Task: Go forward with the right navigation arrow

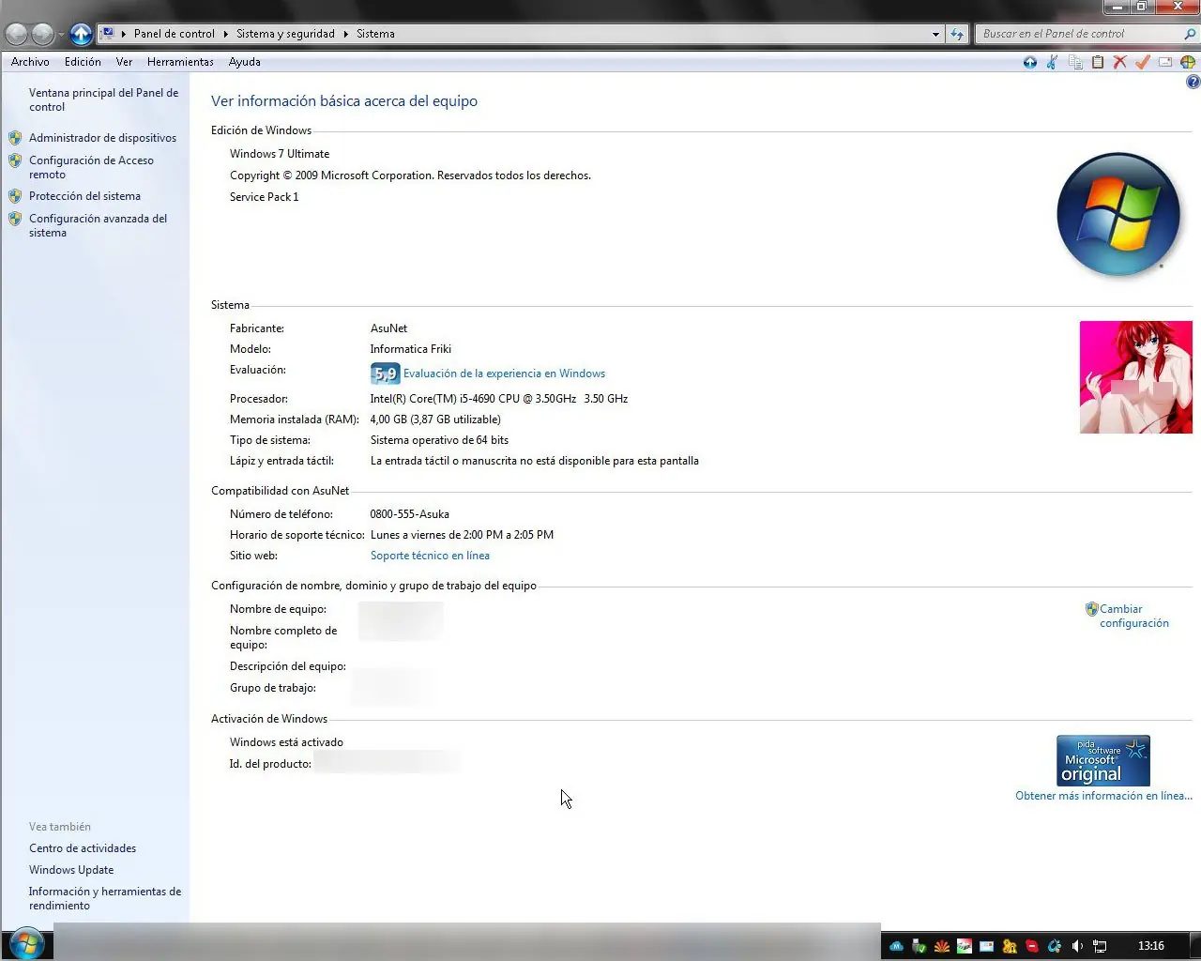Action: tap(42, 34)
